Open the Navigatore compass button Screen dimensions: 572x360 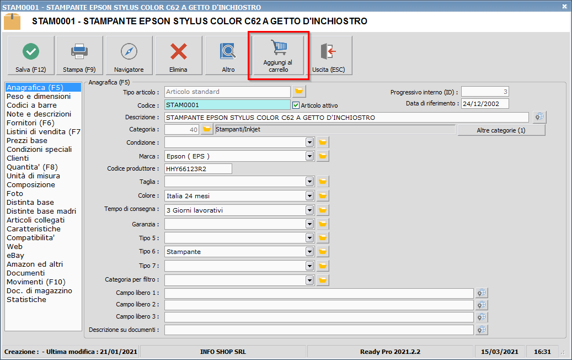click(129, 56)
